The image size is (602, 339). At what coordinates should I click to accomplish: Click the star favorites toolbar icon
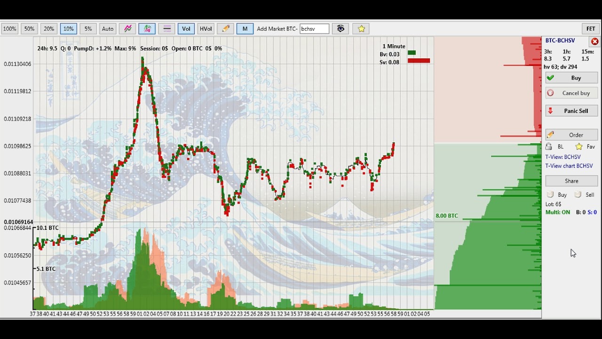tap(361, 29)
